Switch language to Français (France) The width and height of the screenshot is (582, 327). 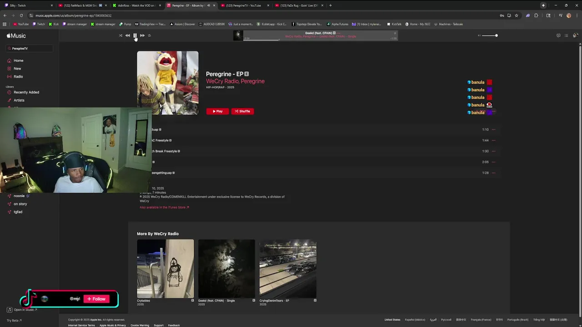pos(481,320)
